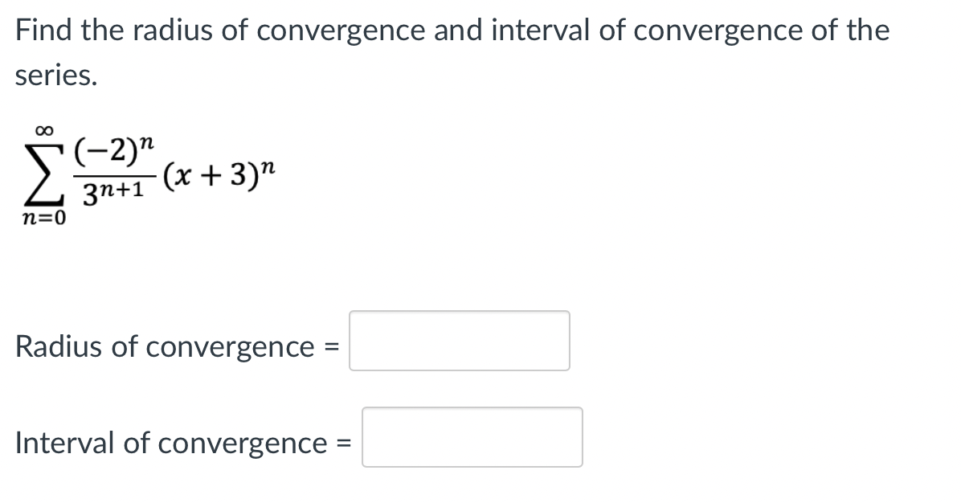Select the Radius of convergence label
The height and width of the screenshot is (503, 961).
click(x=169, y=346)
